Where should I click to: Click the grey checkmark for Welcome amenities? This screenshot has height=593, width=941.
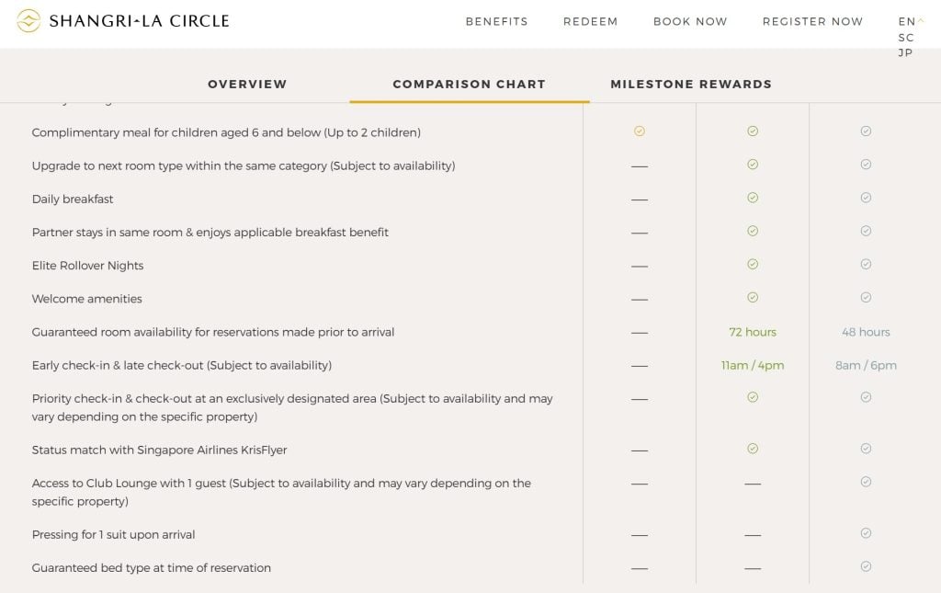tap(866, 298)
